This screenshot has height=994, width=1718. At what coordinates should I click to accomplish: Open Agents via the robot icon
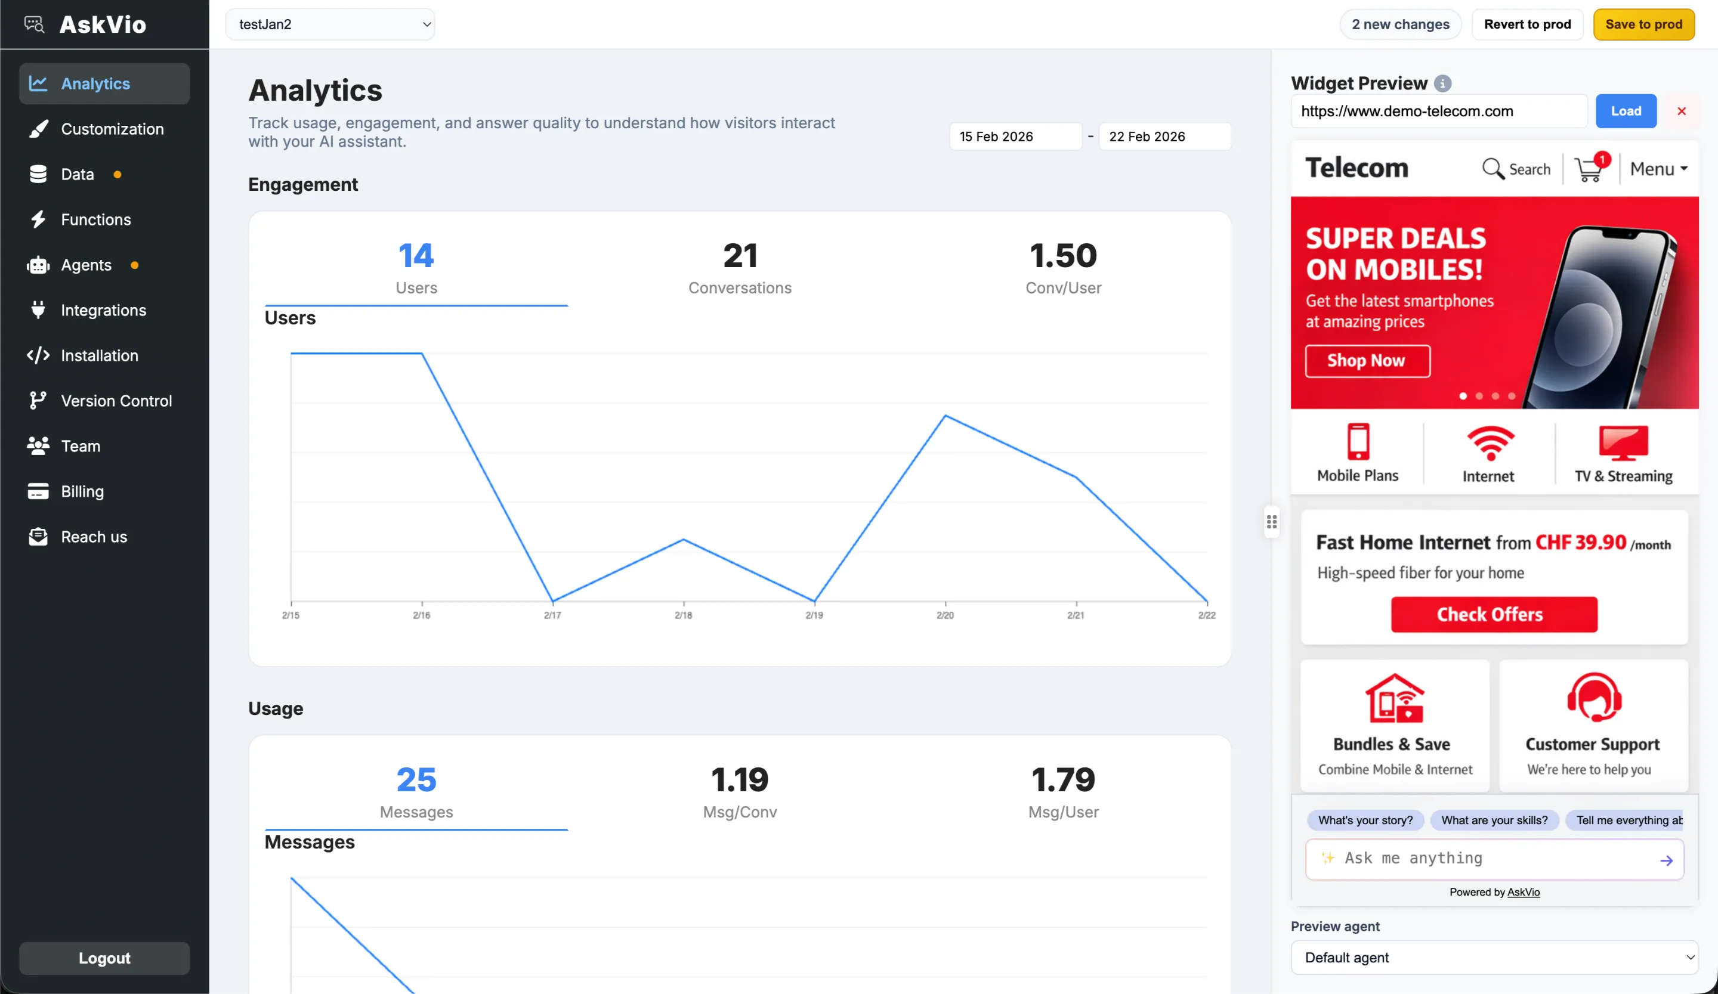tap(38, 265)
